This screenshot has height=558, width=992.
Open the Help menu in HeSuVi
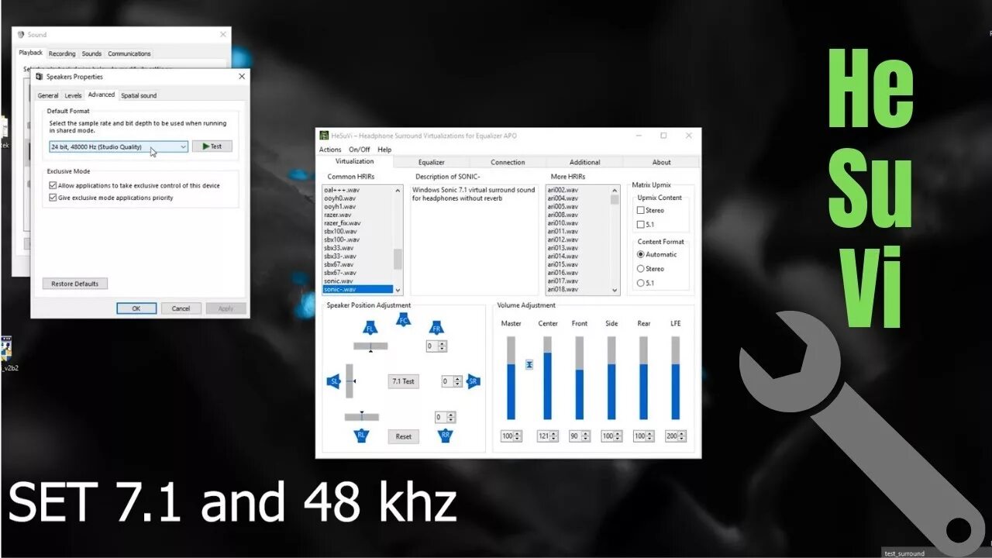pyautogui.click(x=384, y=150)
